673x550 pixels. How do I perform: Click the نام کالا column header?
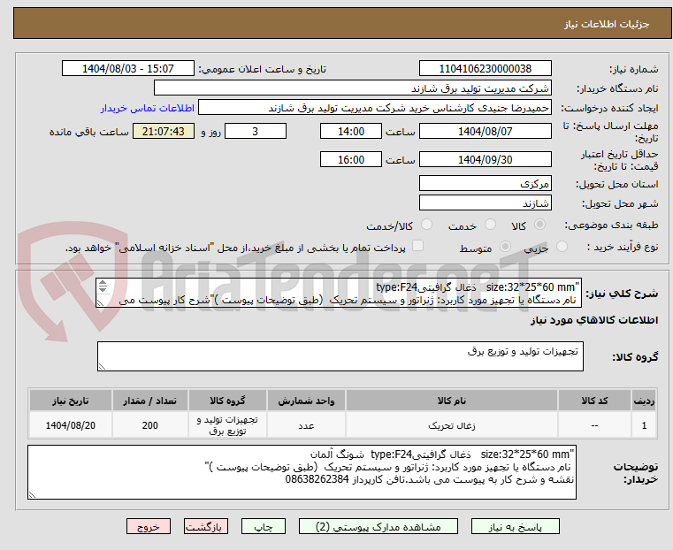tap(452, 401)
